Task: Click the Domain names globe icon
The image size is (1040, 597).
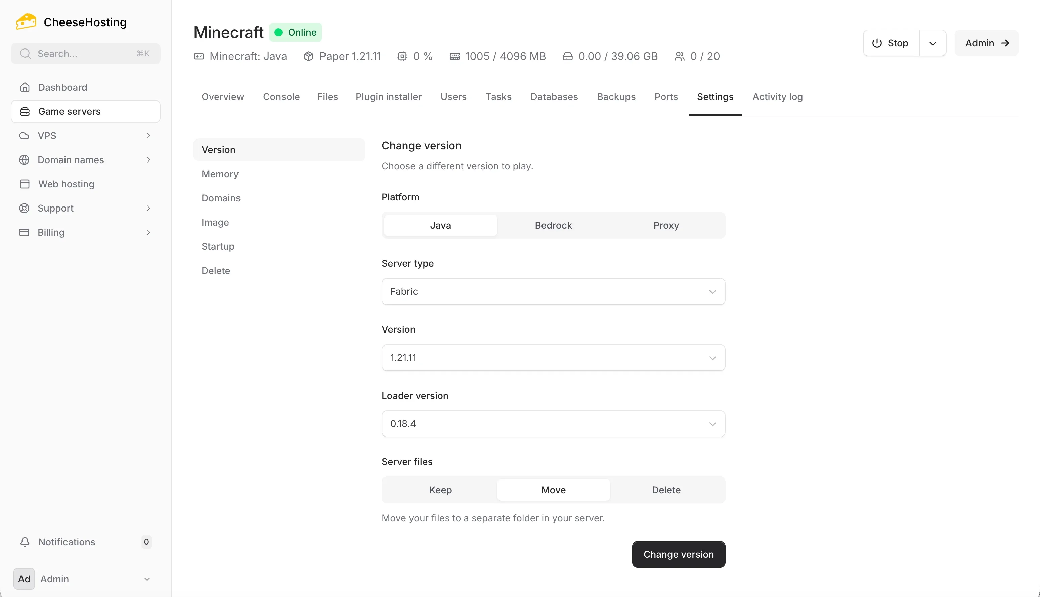Action: 24,159
